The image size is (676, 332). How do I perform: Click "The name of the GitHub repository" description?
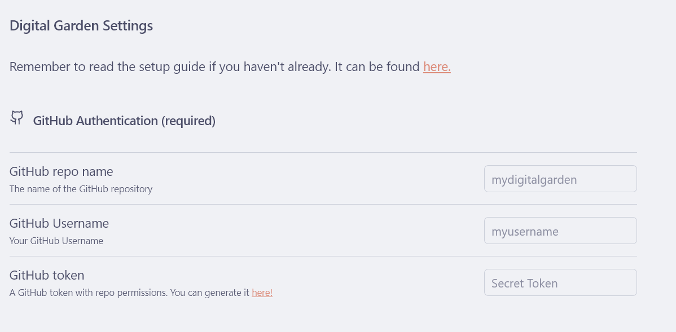(x=81, y=189)
